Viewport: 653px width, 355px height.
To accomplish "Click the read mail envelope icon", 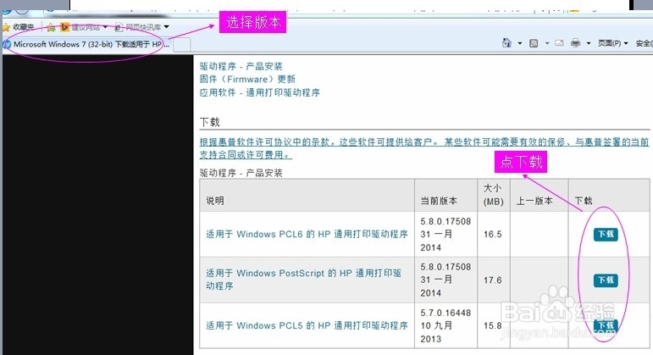I will [x=559, y=43].
